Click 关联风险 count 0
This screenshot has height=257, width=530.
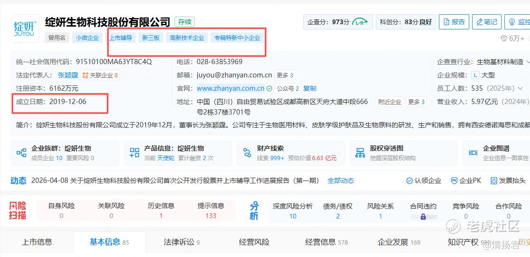pos(111,216)
